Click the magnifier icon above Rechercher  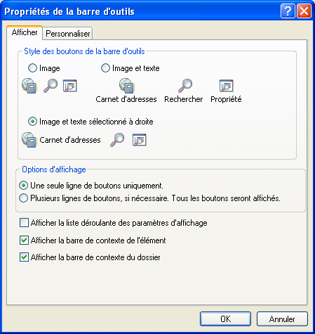pyautogui.click(x=185, y=86)
